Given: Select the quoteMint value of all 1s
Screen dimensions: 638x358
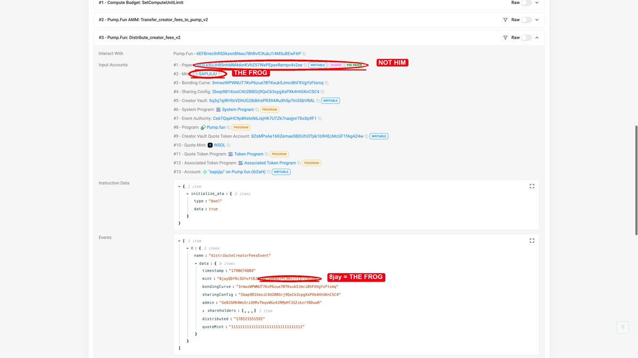Looking at the screenshot, I should [267, 327].
